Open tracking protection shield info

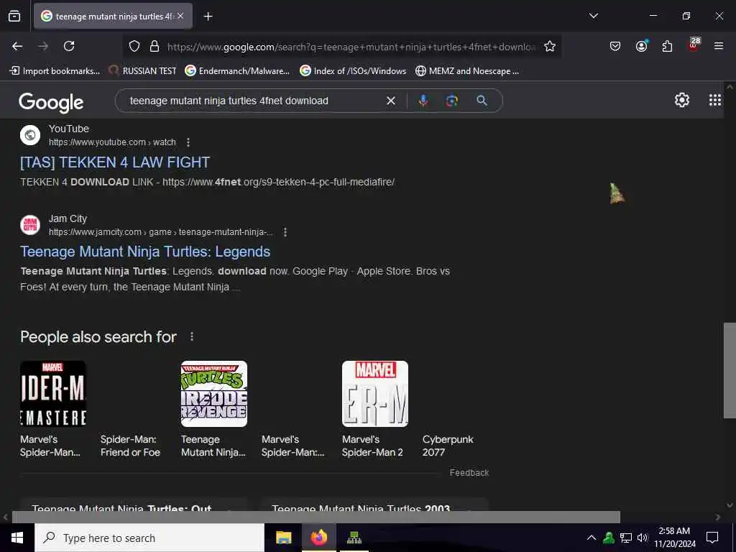coord(134,47)
